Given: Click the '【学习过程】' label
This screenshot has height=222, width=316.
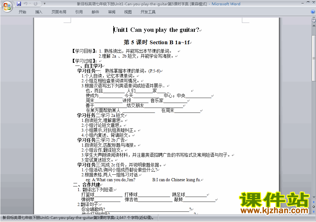Looking at the screenshot, I should 85,61.
